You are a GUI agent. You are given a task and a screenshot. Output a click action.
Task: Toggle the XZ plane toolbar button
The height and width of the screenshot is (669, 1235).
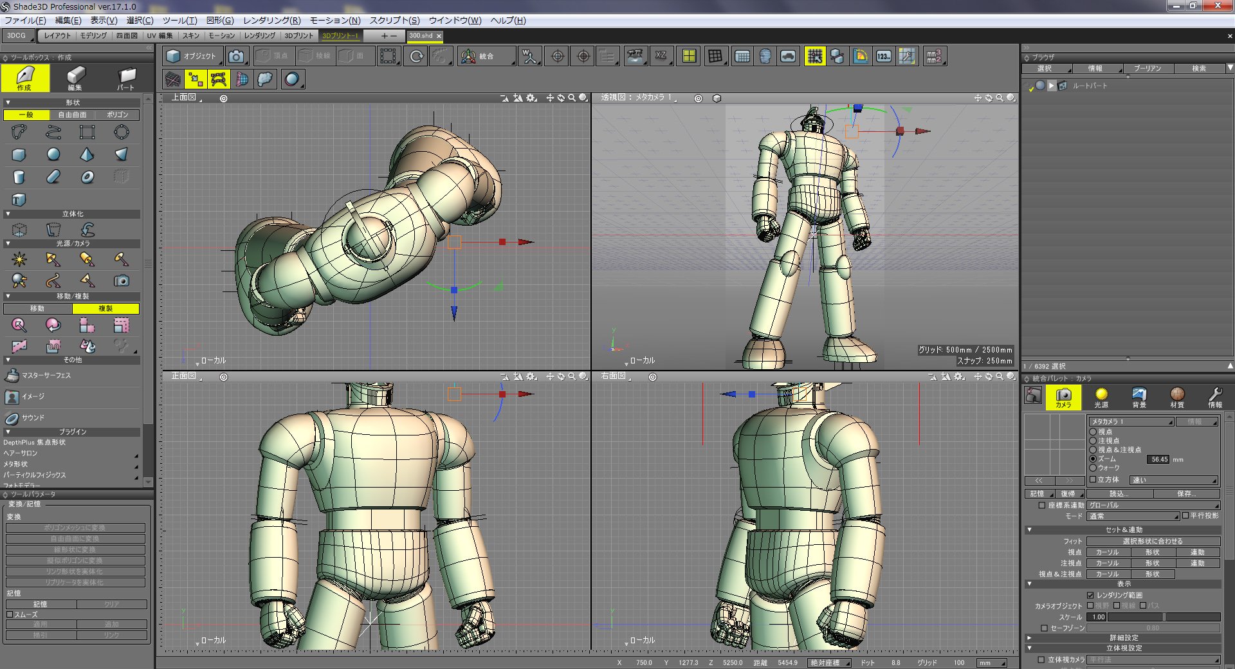[x=661, y=57]
